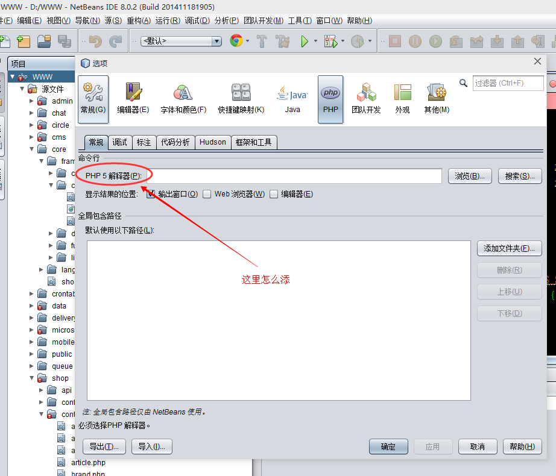Open the 其他(M) miscellaneous category
The height and width of the screenshot is (476, 556).
[437, 99]
